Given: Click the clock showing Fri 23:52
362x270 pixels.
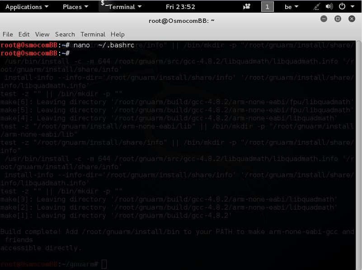Looking at the screenshot, I should coord(180,7).
